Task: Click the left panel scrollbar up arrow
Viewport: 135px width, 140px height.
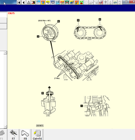Action: coord(5,53)
